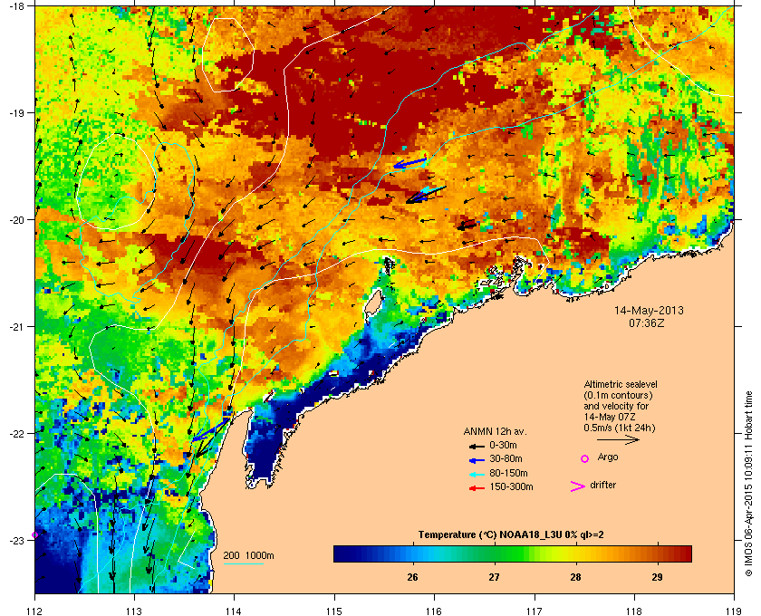The image size is (761, 616).
Task: Click the latitude axis label -20
Action: (16, 219)
